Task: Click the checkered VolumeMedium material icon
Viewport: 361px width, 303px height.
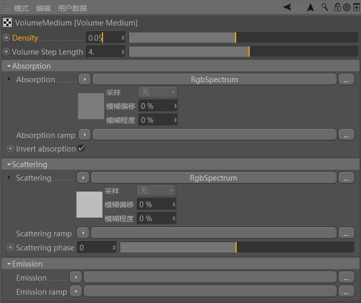Action: (x=8, y=23)
